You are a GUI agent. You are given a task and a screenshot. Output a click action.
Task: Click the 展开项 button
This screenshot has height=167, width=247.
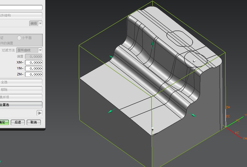[x=21, y=97]
